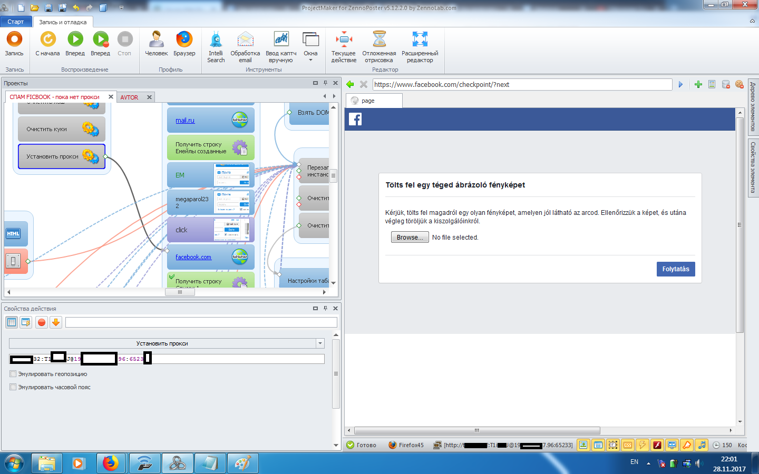Toggle Flash plugin icon in status bar
Viewport: 759px width, 474px height.
click(657, 445)
